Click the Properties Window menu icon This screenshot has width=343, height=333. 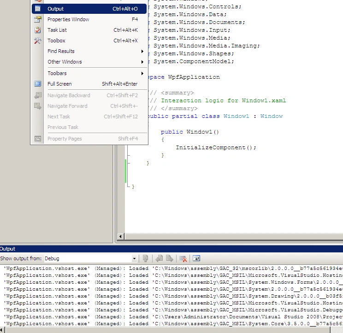pos(38,19)
